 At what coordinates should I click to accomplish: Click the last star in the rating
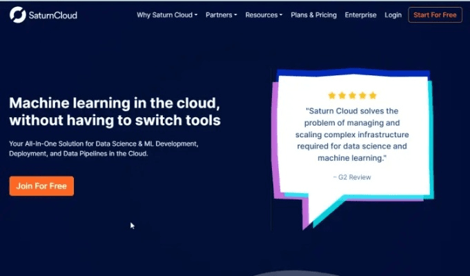(x=373, y=95)
